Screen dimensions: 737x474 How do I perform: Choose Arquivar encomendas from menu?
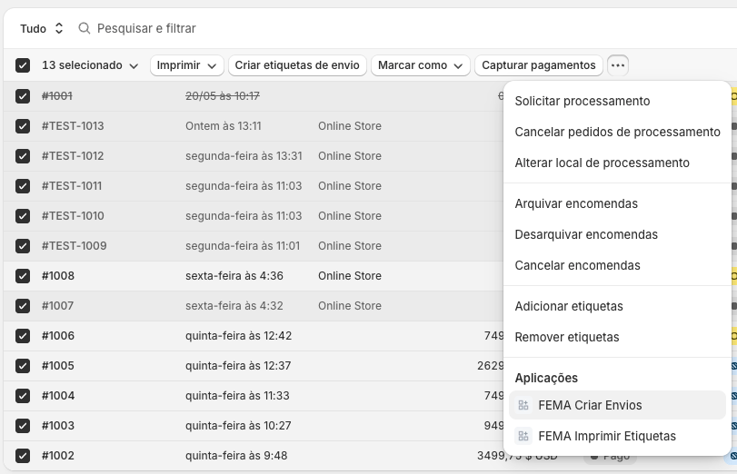pyautogui.click(x=617, y=204)
